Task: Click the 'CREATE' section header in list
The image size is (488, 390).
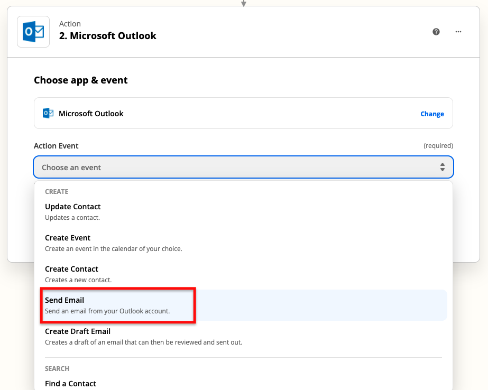Action: [57, 192]
